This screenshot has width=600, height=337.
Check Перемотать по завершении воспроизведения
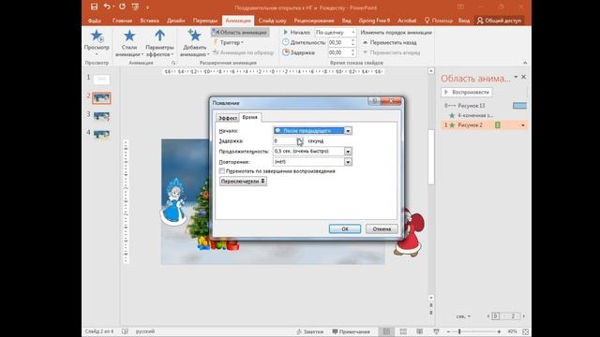(x=221, y=171)
